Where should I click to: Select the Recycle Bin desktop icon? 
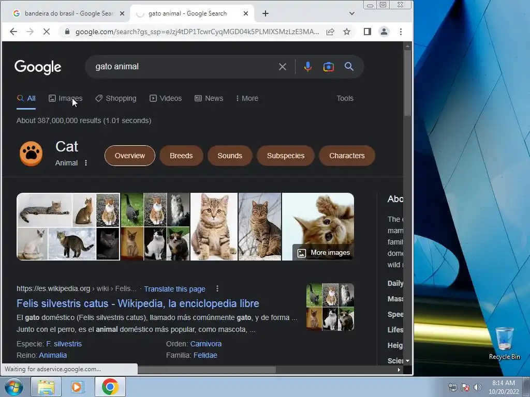point(504,343)
